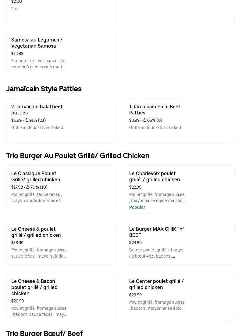Open Le Charlevoix poulet grillé item
The height and width of the screenshot is (336, 245).
click(179, 189)
